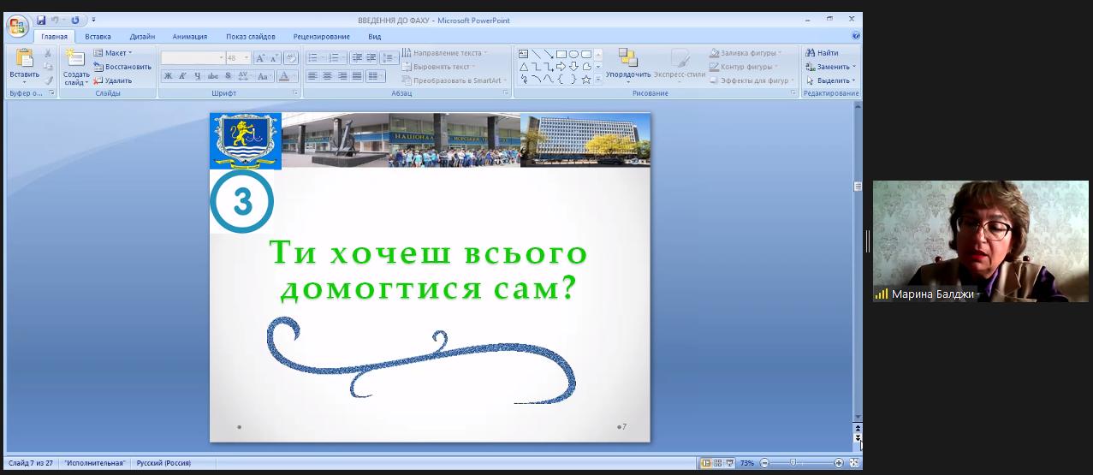The width and height of the screenshot is (1093, 475).
Task: Expand the Заменить dropdown arrow
Action: pyautogui.click(x=853, y=67)
